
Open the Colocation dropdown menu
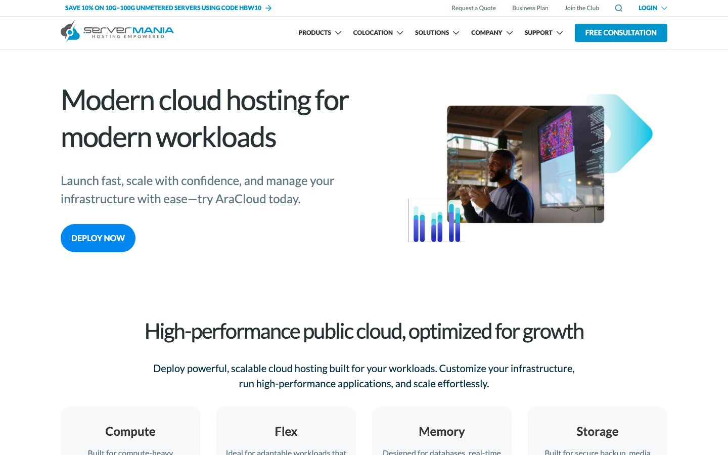click(378, 33)
